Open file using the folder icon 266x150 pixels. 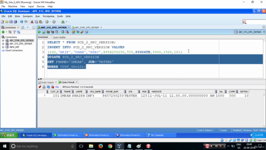7,22
